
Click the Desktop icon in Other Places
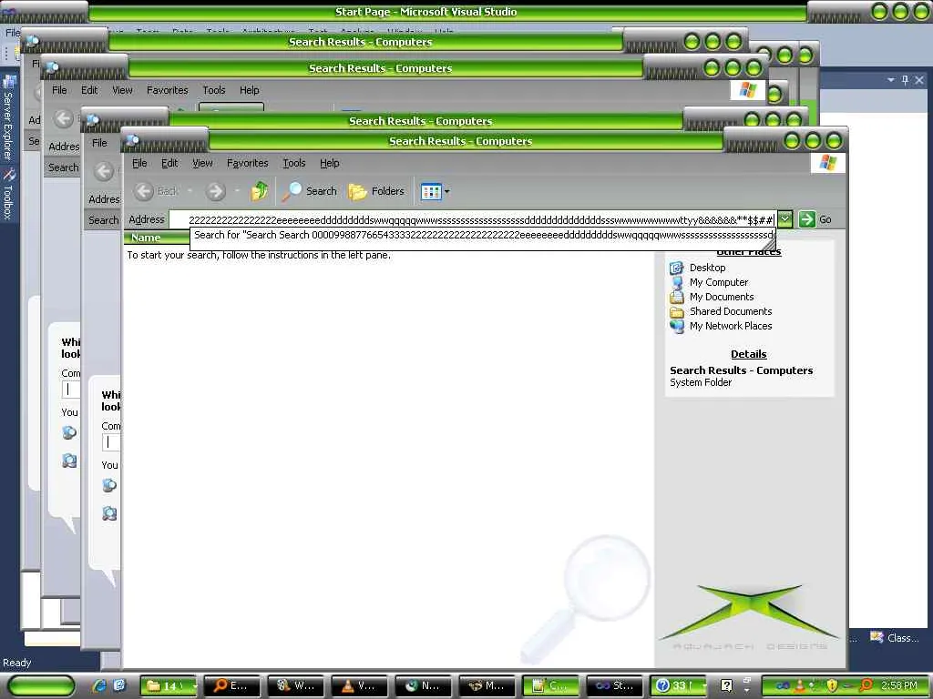coord(677,268)
